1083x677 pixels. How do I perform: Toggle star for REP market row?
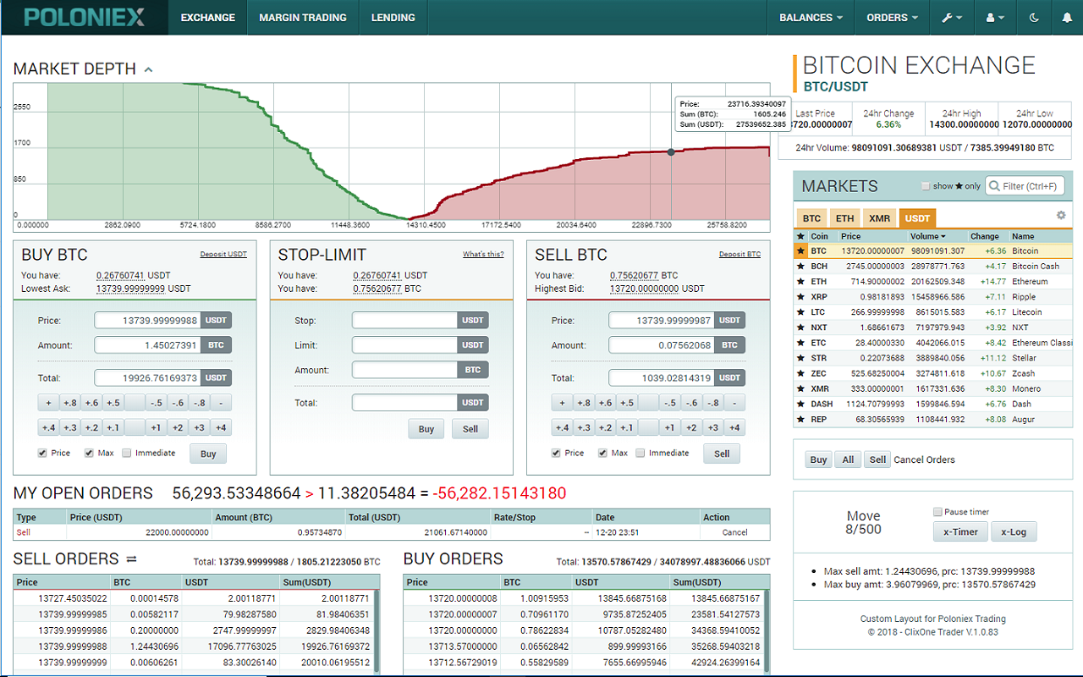[x=800, y=419]
